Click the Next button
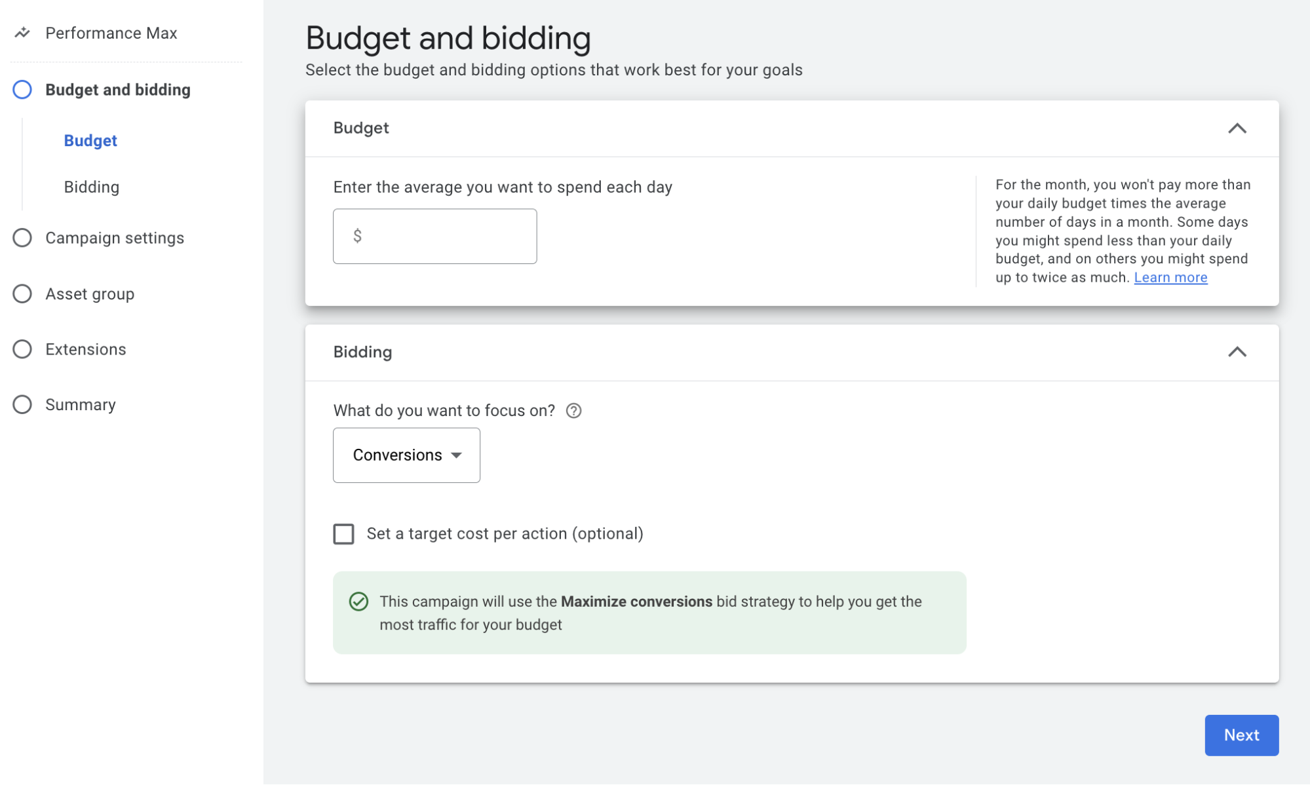The image size is (1310, 785). coord(1242,735)
